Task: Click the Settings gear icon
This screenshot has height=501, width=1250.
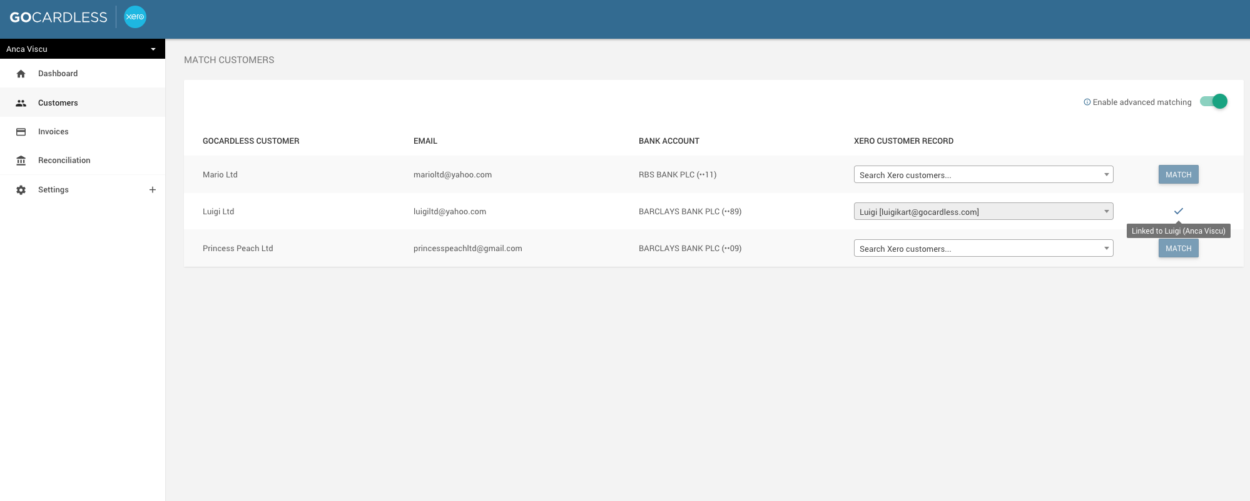Action: (x=21, y=190)
